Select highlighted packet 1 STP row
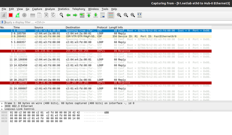Image resolution: width=232 pixels, height=135 pixels. click(x=106, y=31)
